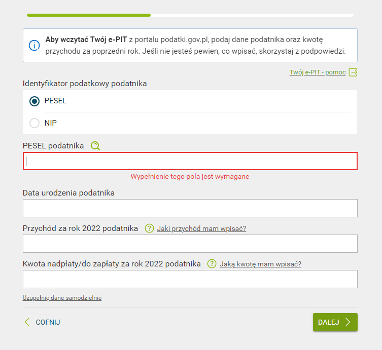Click the question mark icon next to Kwota nadpłaty
Screen dimensions: 382x350
pos(212,264)
